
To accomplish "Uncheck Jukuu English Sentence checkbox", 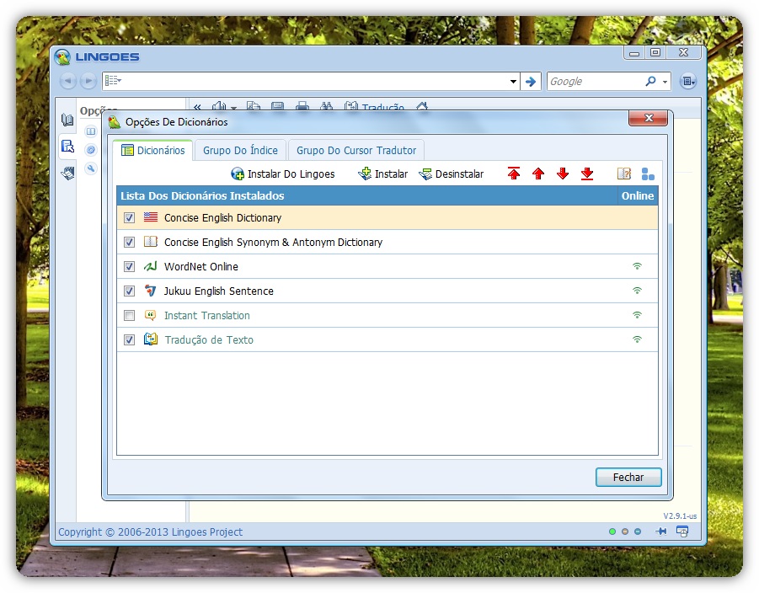I will coord(129,291).
